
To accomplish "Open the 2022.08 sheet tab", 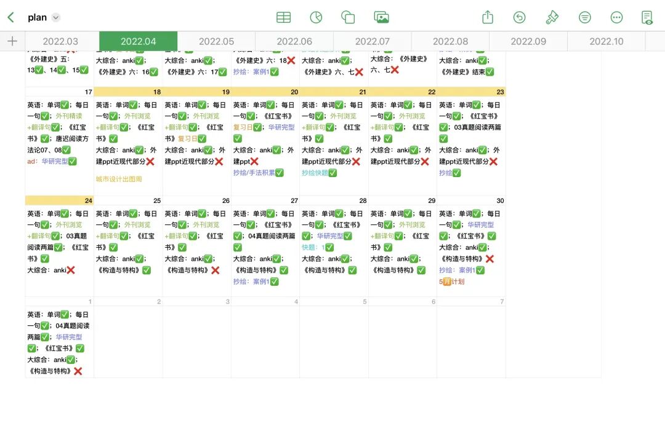I will (450, 41).
